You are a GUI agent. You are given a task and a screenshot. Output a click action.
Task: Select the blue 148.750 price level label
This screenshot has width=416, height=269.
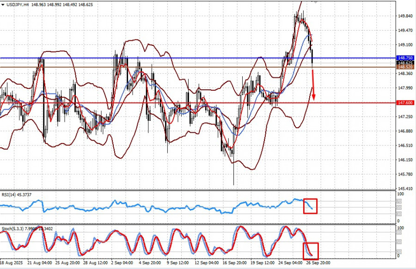click(x=405, y=58)
